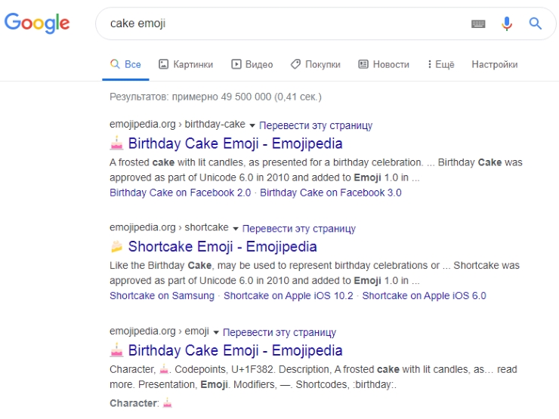The width and height of the screenshot is (559, 419).
Task: Open Настройки search settings
Action: pos(494,64)
